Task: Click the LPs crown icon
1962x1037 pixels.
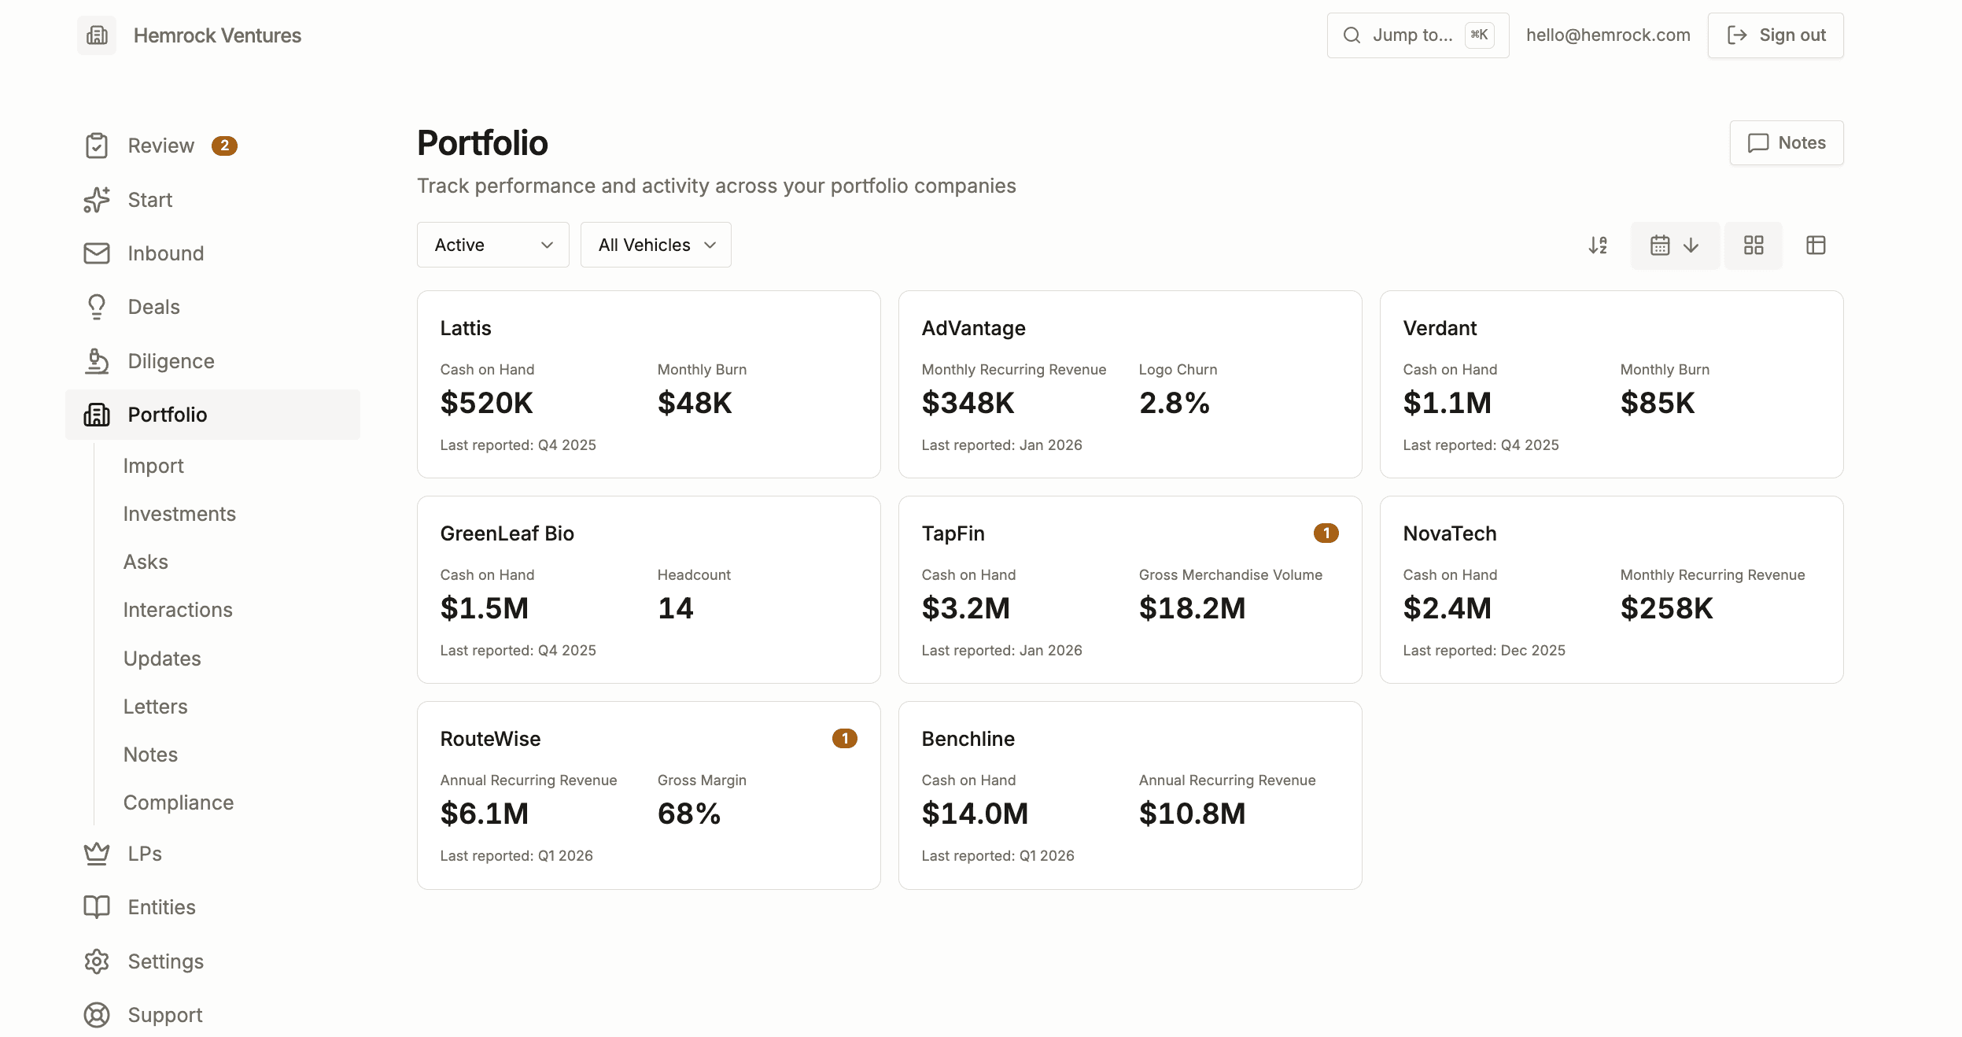Action: coord(97,854)
